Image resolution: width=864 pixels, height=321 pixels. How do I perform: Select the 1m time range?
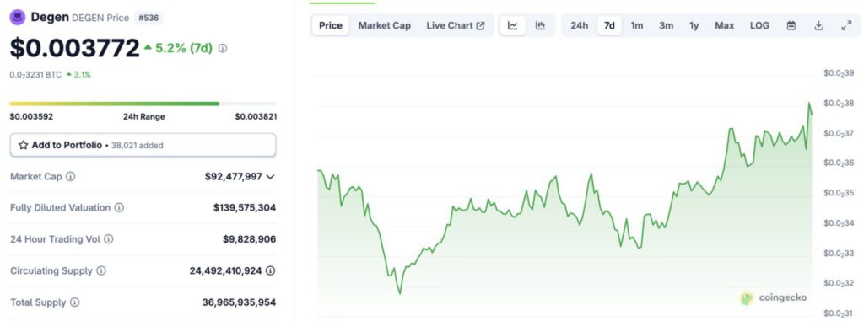pos(636,25)
